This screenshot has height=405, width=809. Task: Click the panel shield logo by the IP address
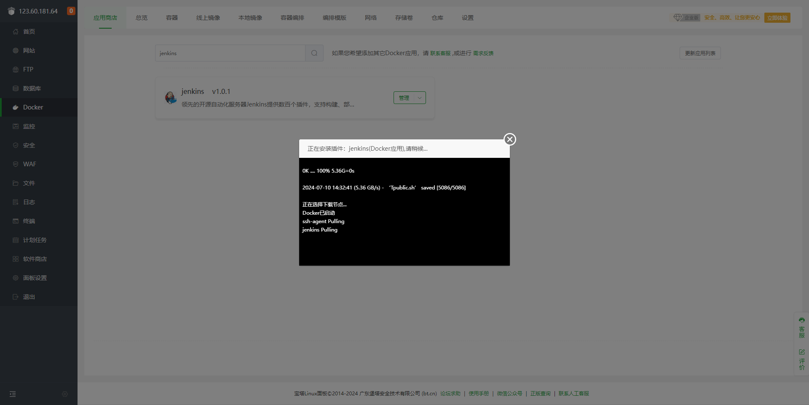[x=11, y=11]
